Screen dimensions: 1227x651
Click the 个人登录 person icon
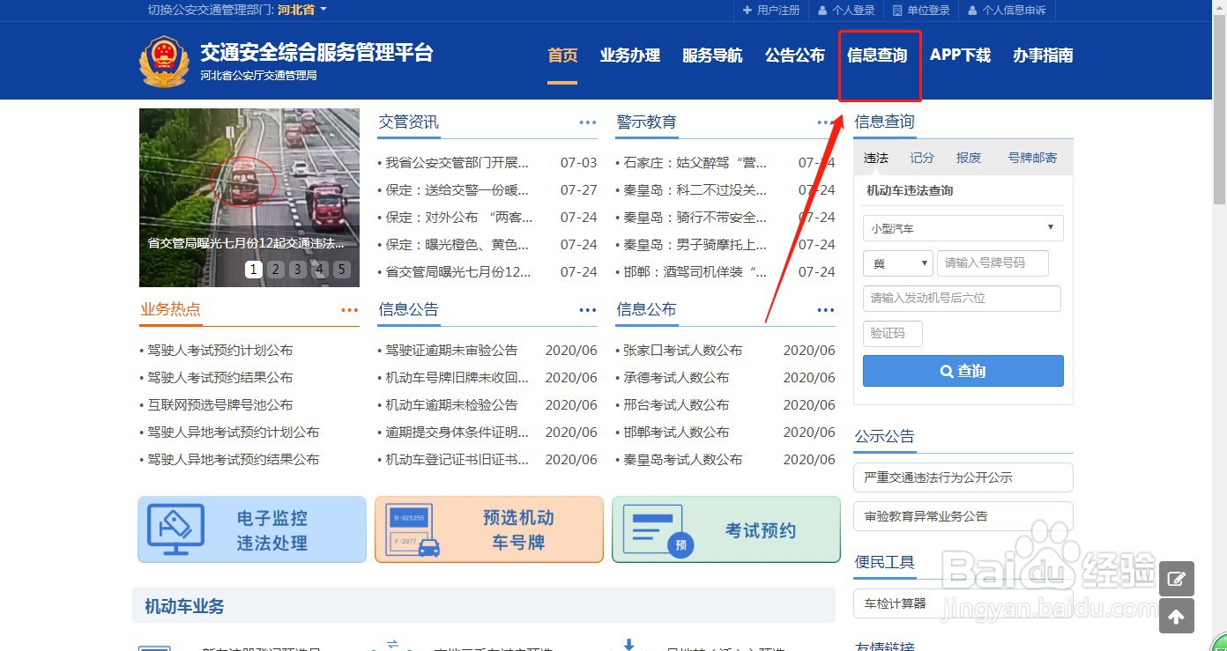click(x=822, y=11)
